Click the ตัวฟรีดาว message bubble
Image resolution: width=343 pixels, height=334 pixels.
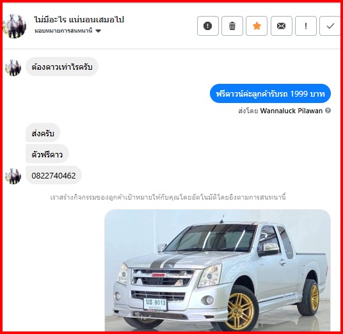(47, 154)
